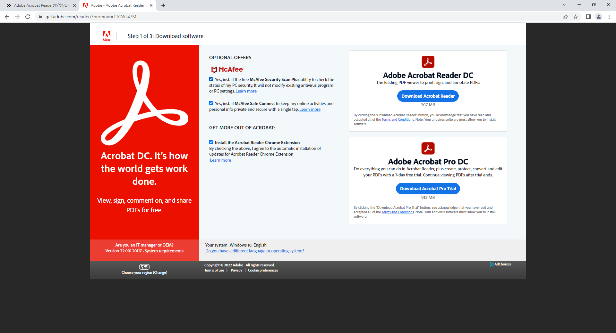Uncheck Install the Acrobat Reader Chrome Extension
The width and height of the screenshot is (616, 333).
[211, 142]
